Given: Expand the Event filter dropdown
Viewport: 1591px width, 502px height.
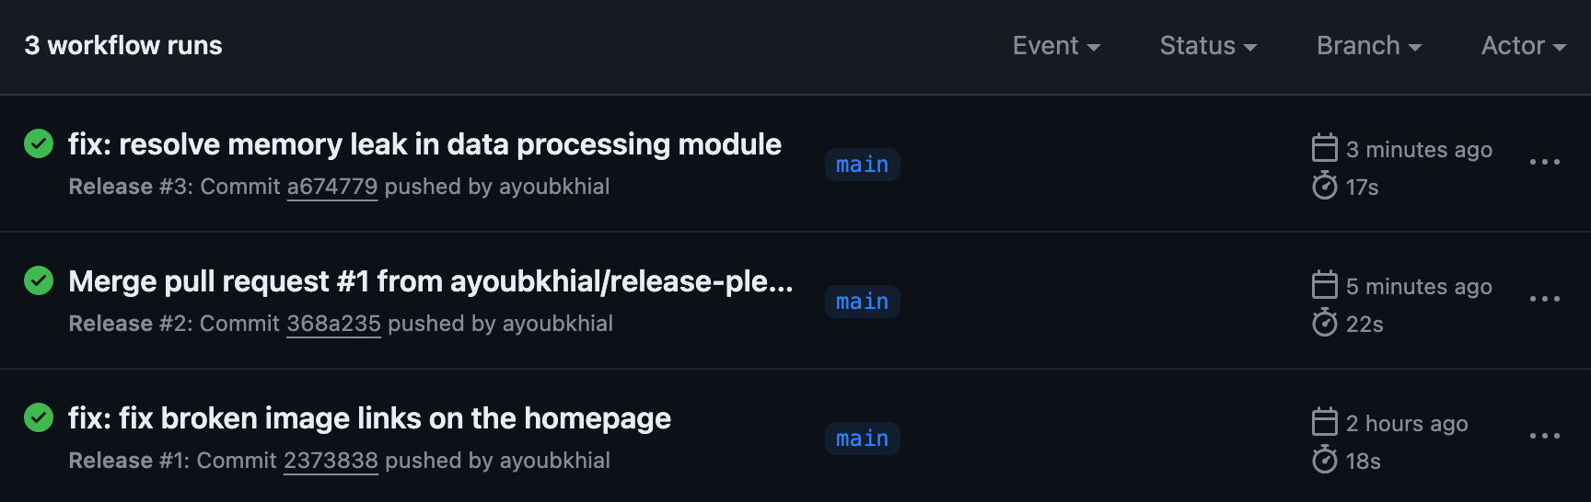Looking at the screenshot, I should click(x=1056, y=45).
